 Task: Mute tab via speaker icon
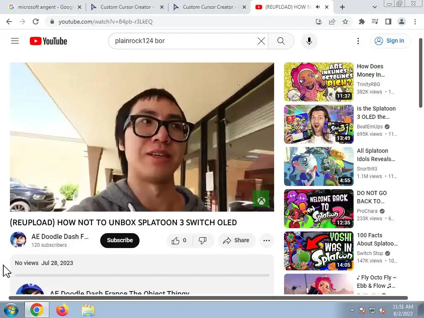[x=318, y=7]
